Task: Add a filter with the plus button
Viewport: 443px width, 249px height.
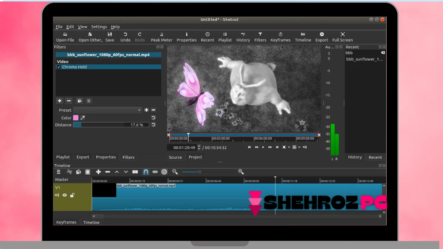Action: point(60,101)
